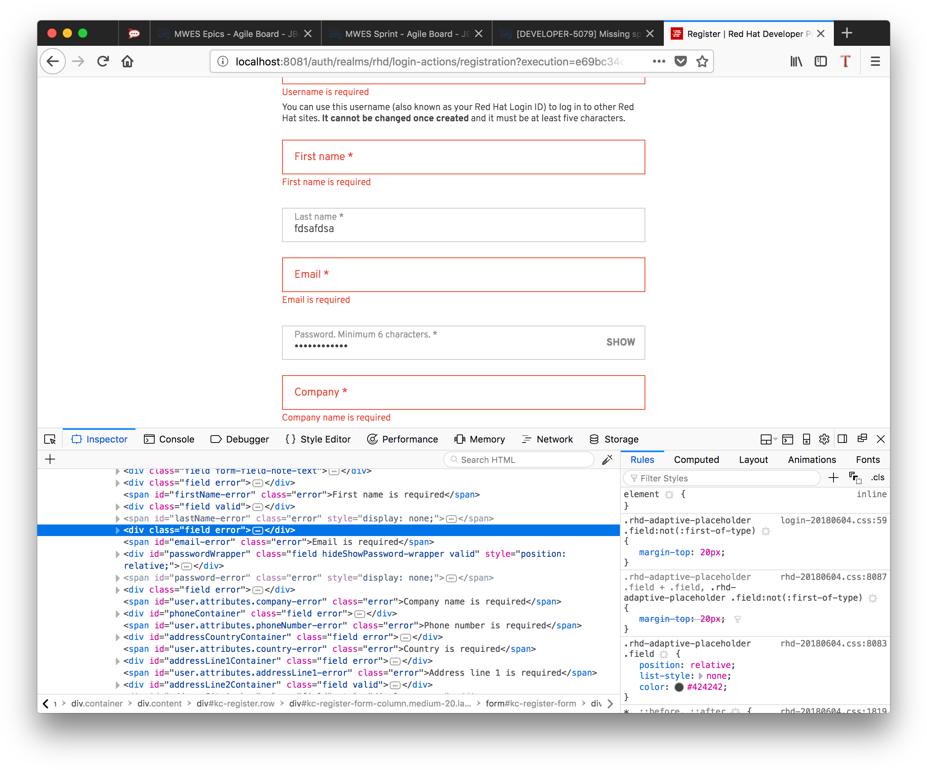Expand the passwordWrapper div node

[117, 554]
